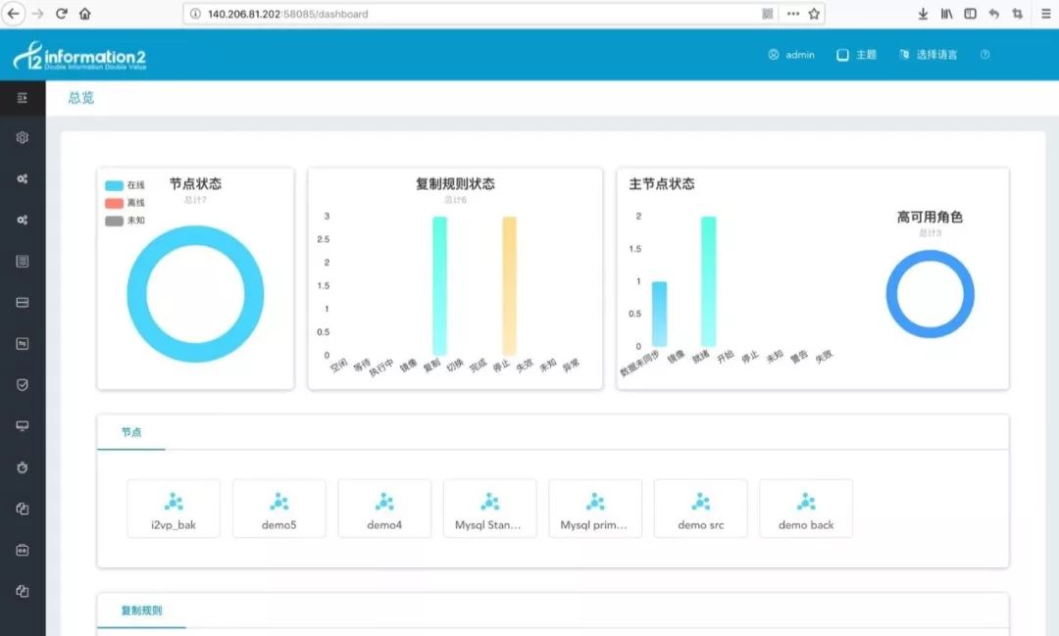This screenshot has height=636, width=1059.
Task: Open the demo5 node icon
Action: 279,502
